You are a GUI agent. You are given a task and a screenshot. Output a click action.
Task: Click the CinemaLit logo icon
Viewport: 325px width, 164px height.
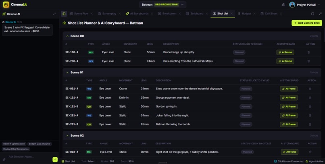[x=6, y=4]
